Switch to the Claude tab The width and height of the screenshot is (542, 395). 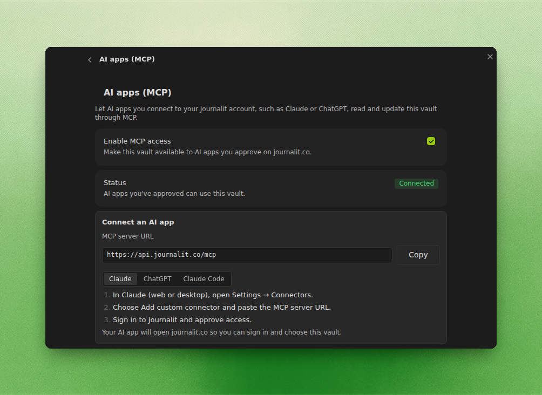(120, 279)
